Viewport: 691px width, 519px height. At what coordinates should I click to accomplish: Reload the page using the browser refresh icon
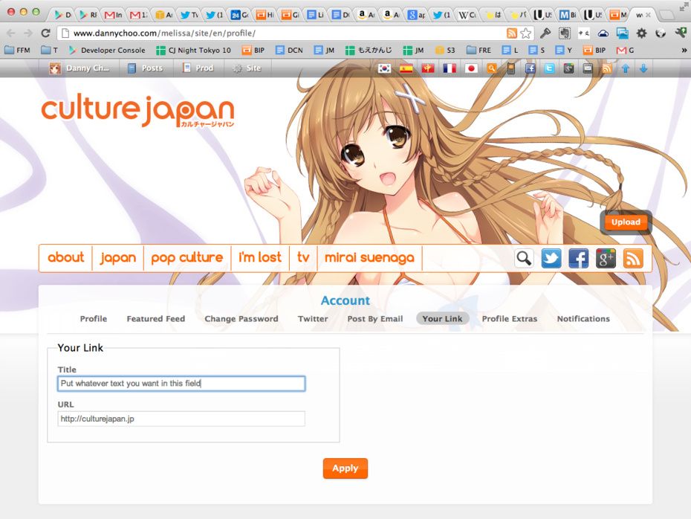45,33
